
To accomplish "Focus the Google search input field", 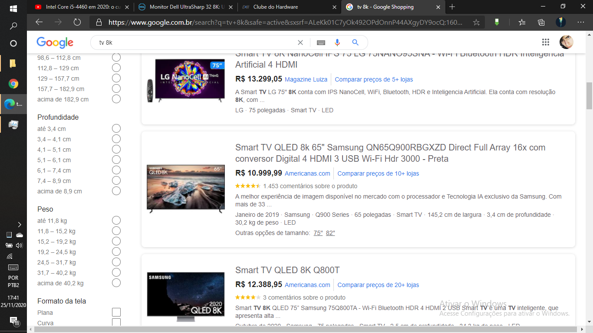I will click(198, 42).
